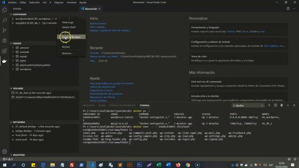Kill terminal with the trash icon

[282, 105]
